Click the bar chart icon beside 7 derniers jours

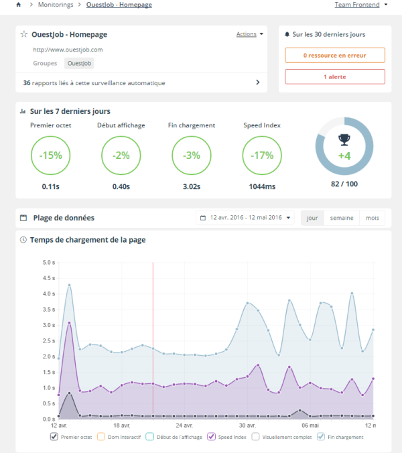[23, 111]
